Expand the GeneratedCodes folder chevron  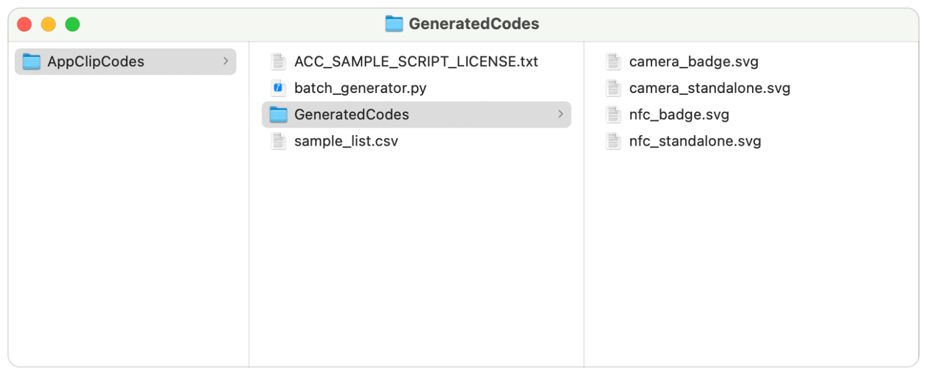[560, 115]
